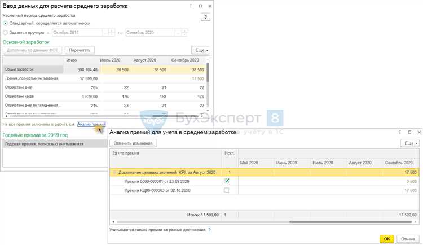The height and width of the screenshot is (245, 423).
Task: Click the question mark hint near bonuses note
Action: (209, 230)
